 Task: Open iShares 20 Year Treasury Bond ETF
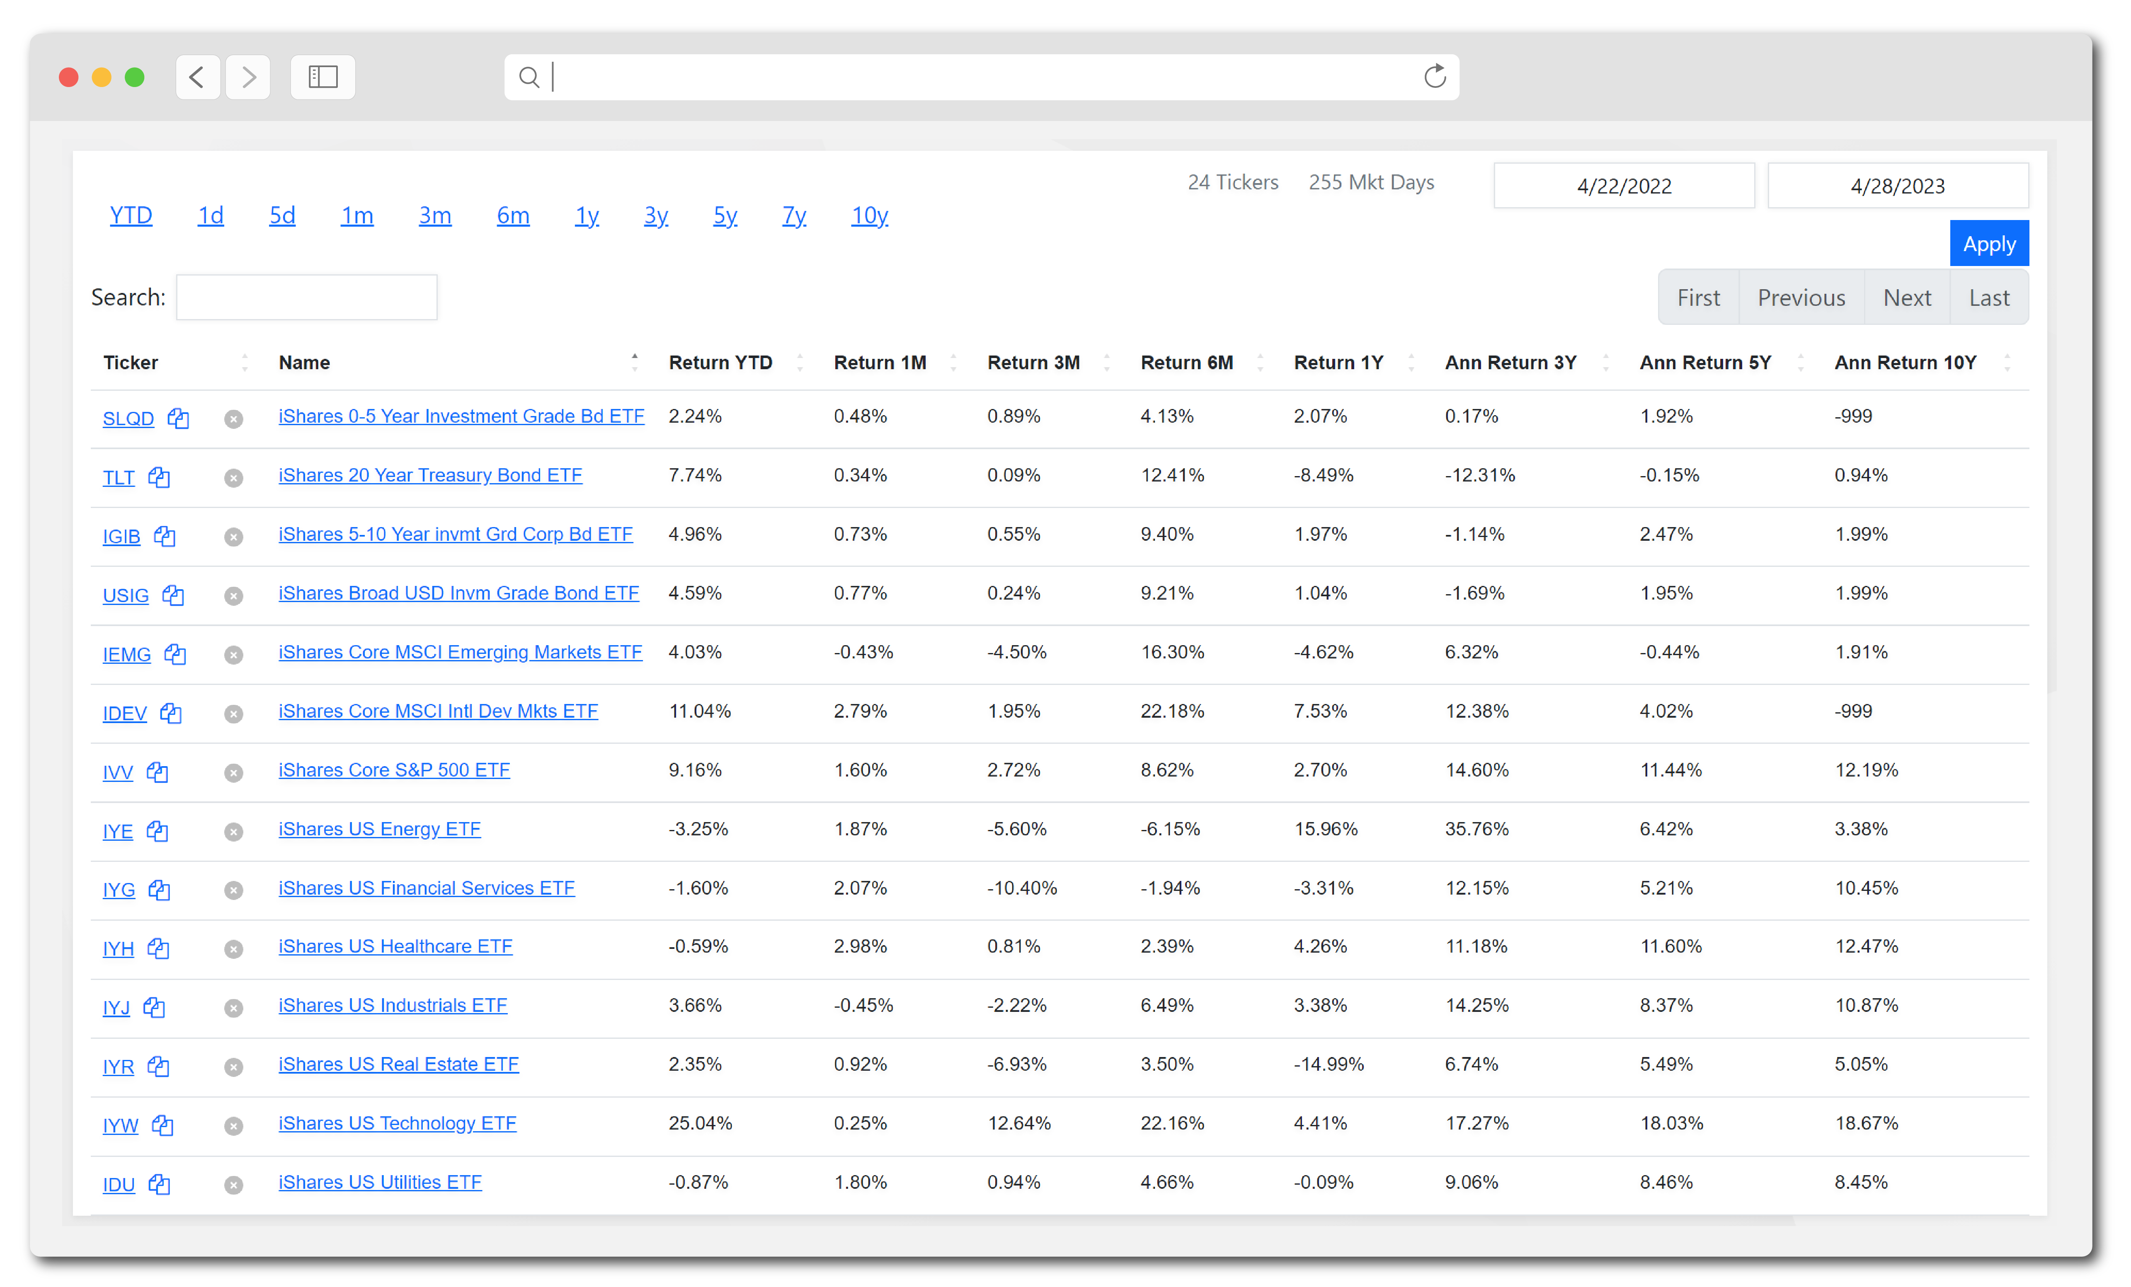pyautogui.click(x=430, y=474)
